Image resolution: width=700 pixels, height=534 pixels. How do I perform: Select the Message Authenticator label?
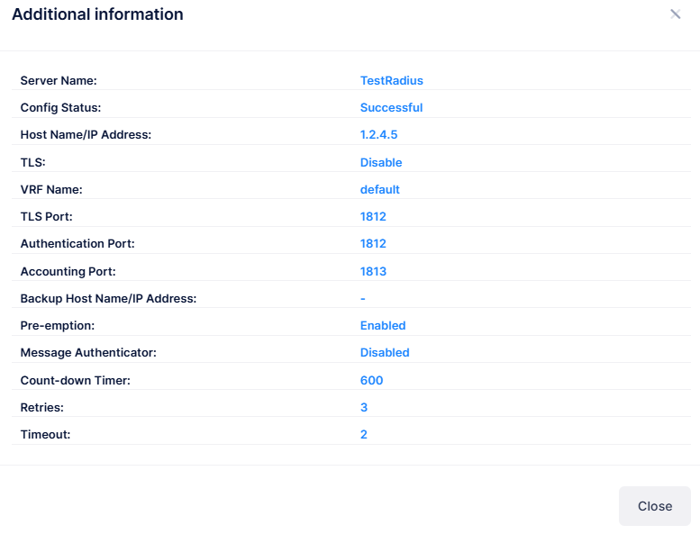point(88,353)
